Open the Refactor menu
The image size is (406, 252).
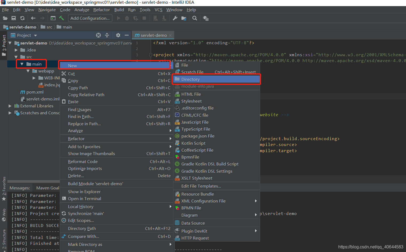(x=101, y=10)
